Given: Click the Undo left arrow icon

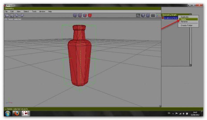Looking at the screenshot, I should 17,16.
